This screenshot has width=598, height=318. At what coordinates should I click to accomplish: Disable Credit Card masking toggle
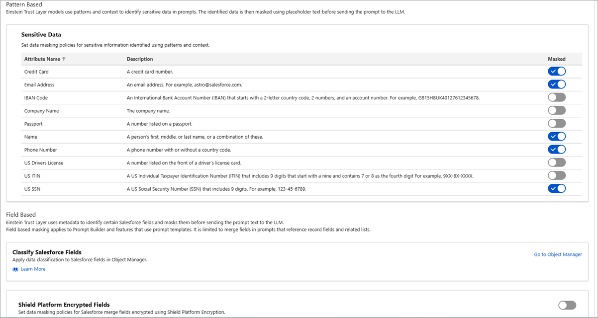[557, 72]
